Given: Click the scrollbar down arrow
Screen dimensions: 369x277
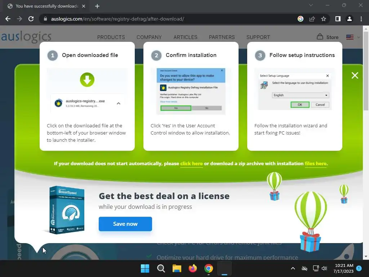Looking at the screenshot, I should (x=366, y=256).
